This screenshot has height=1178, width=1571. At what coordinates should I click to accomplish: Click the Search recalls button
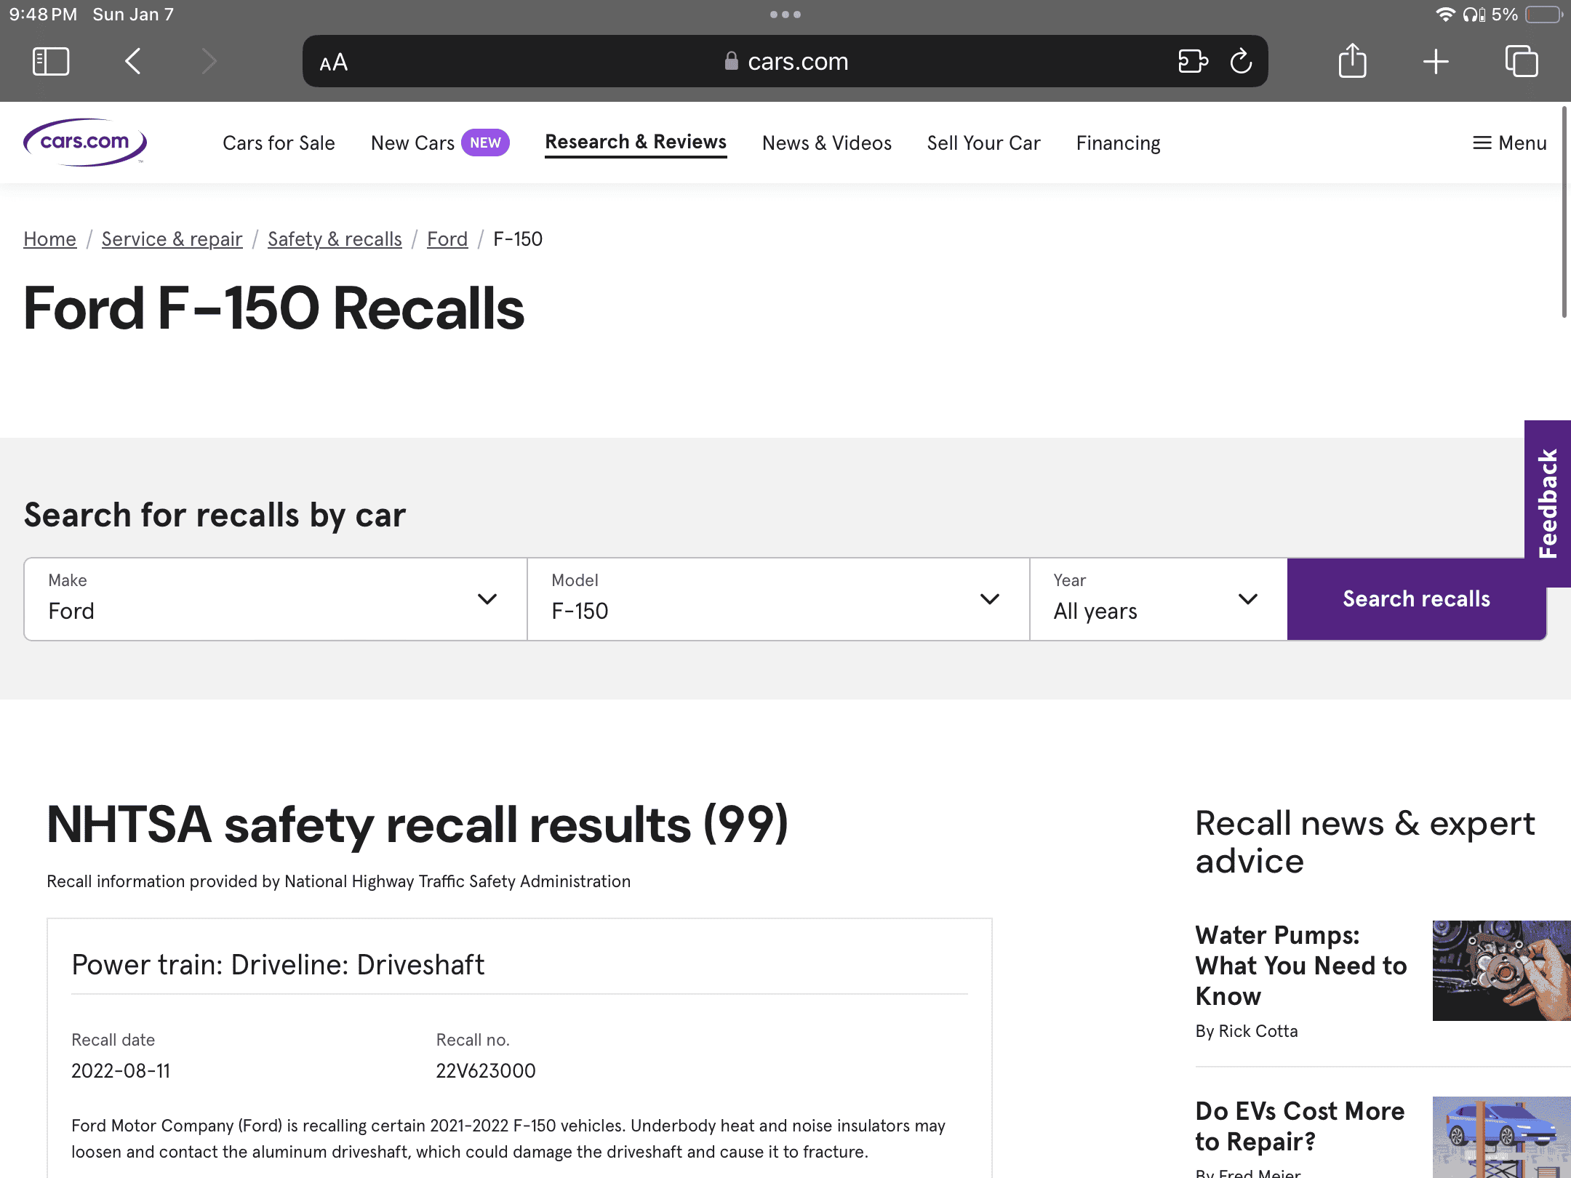click(1416, 599)
